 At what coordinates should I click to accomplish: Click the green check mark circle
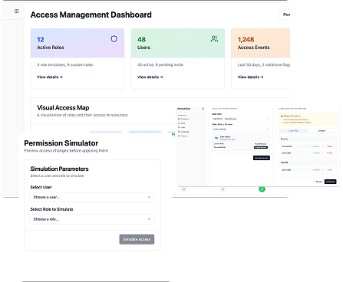point(262,189)
